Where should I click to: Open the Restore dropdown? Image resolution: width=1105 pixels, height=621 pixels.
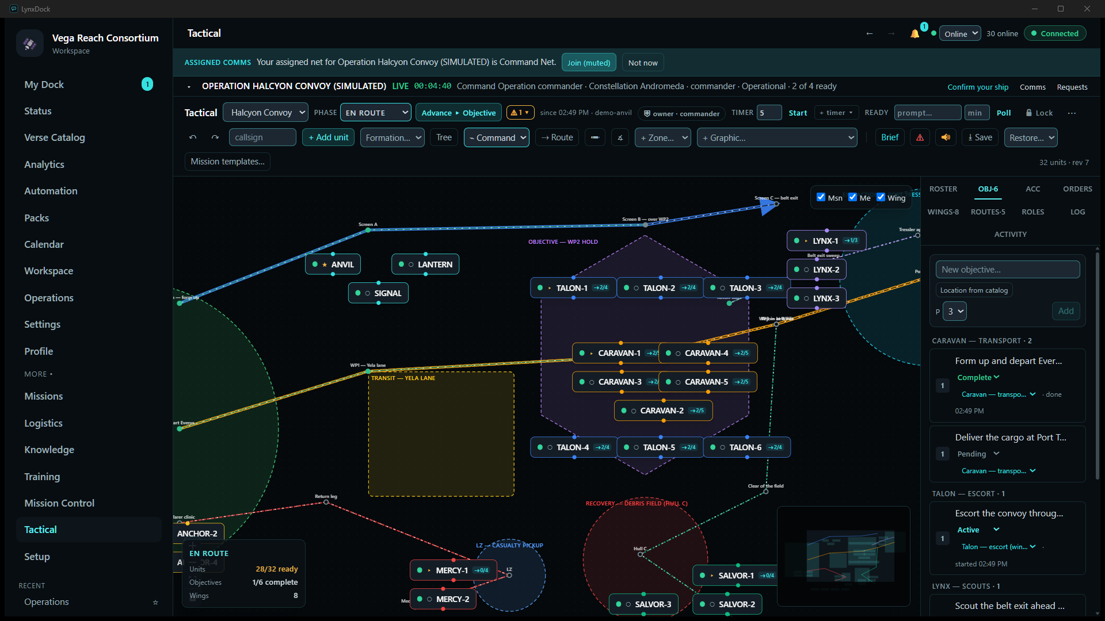pos(1031,137)
